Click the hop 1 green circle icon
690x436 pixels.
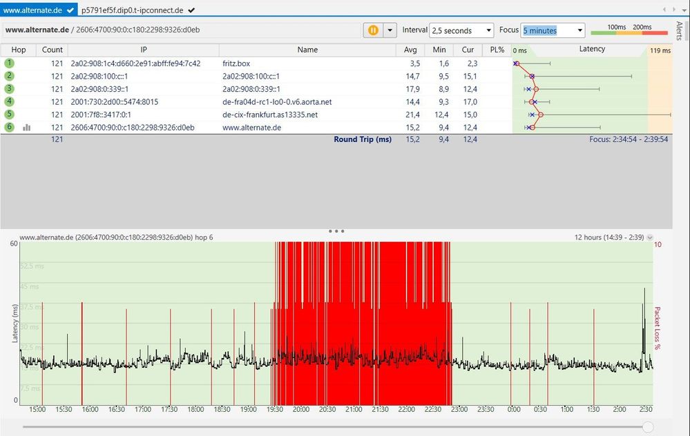click(10, 63)
